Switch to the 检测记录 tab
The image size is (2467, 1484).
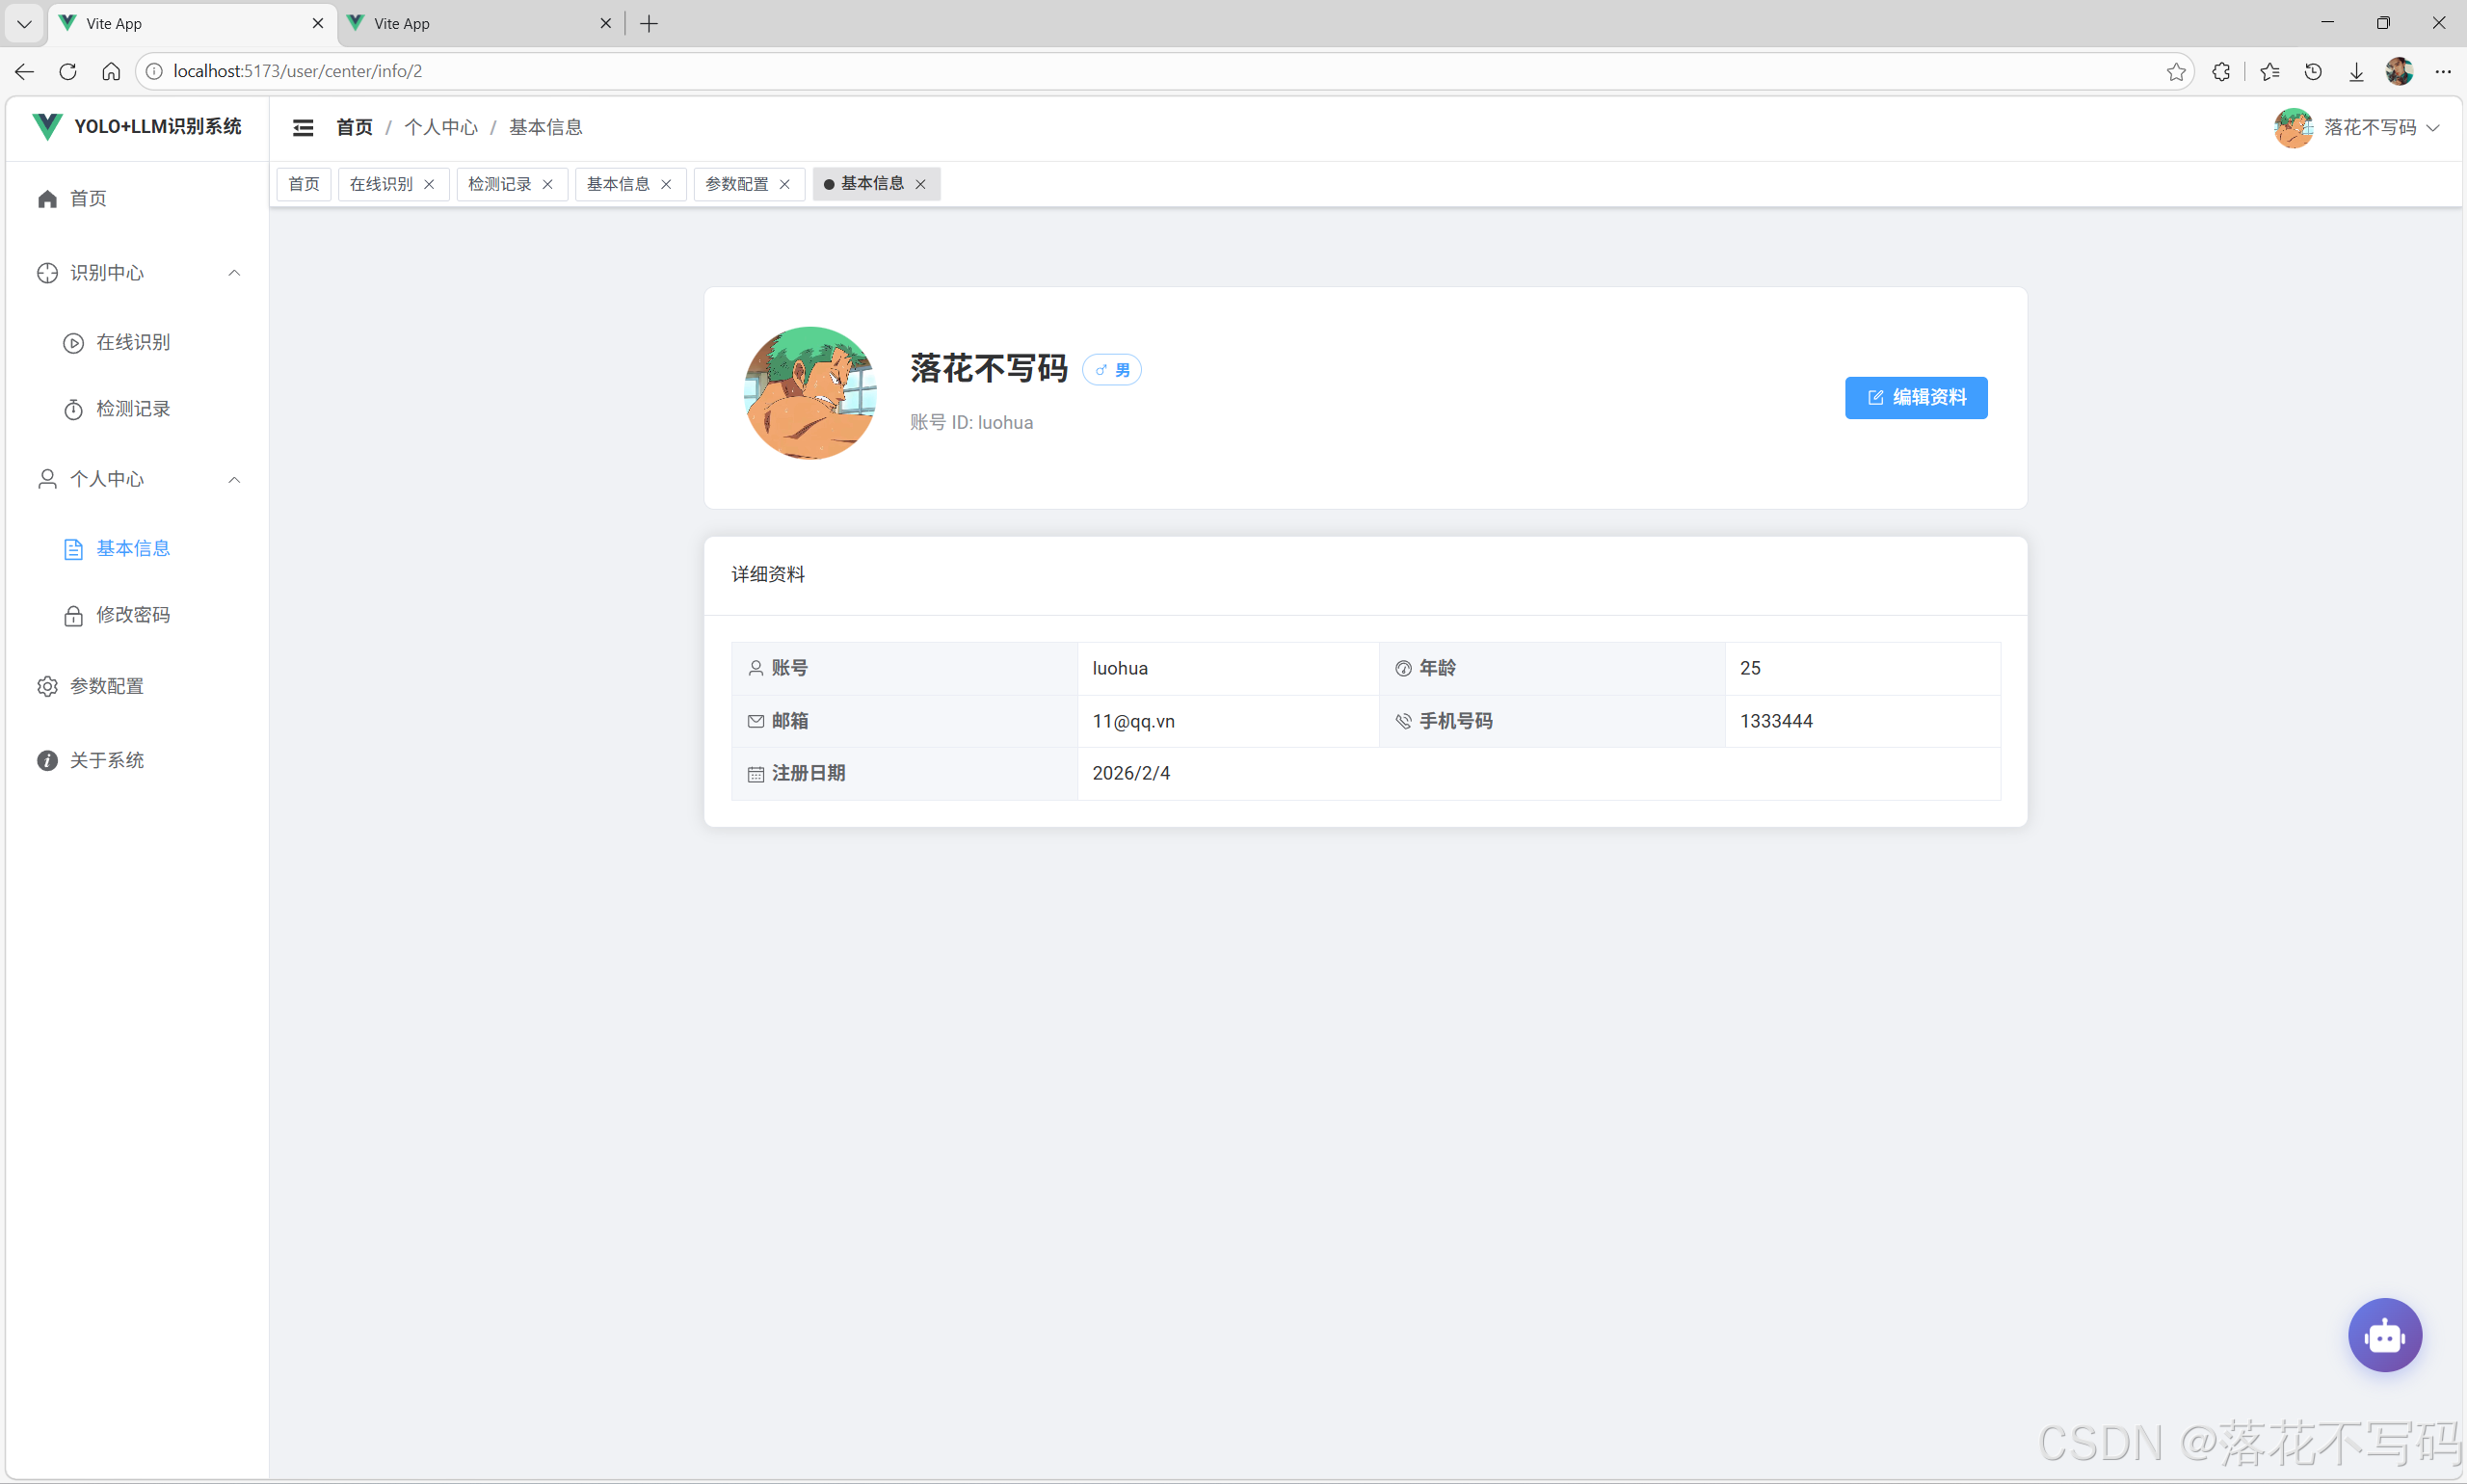(x=500, y=184)
